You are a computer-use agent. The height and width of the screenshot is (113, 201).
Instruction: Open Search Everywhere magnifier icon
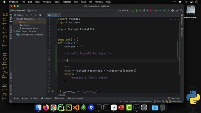(x=182, y=11)
